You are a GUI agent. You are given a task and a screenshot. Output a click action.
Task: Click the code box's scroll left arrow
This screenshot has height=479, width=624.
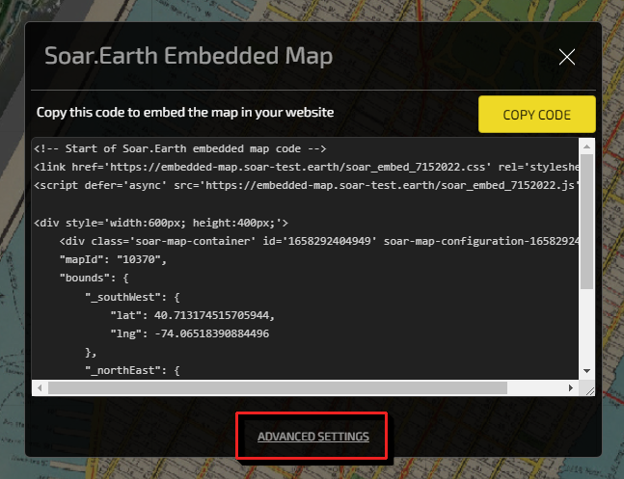[x=40, y=387]
